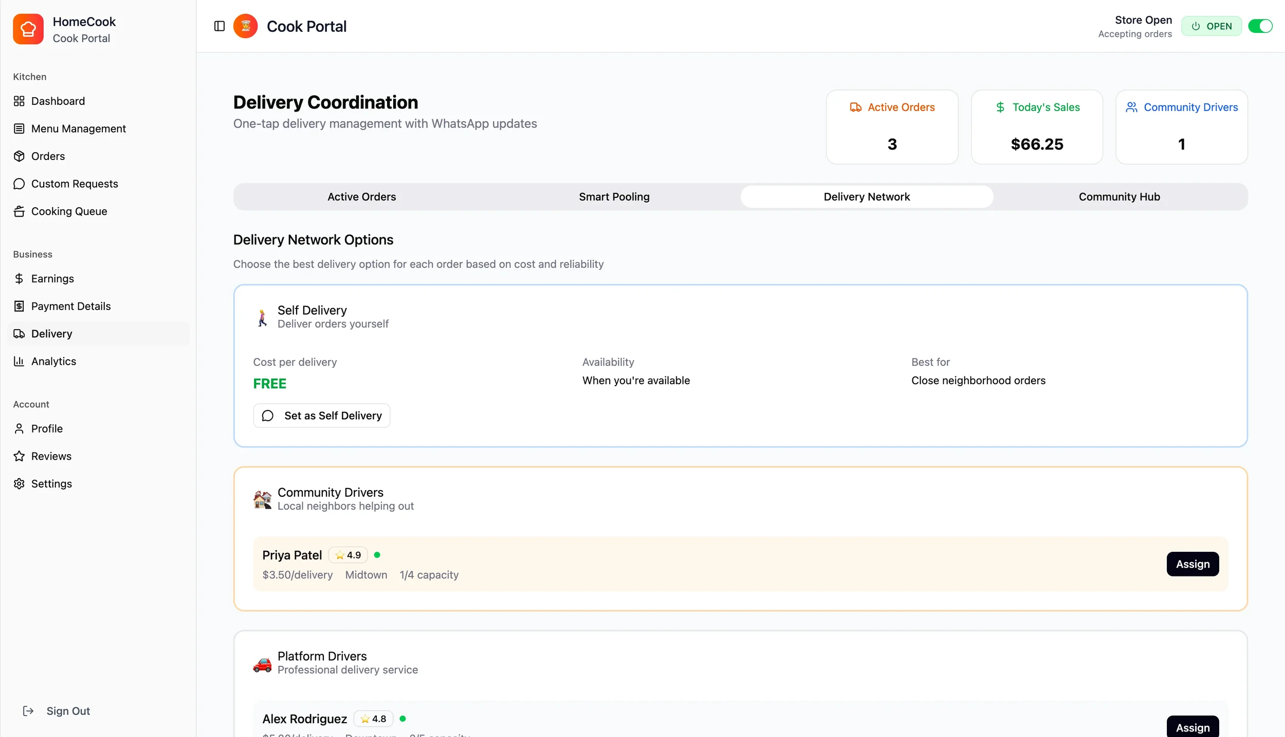This screenshot has width=1285, height=737.
Task: Switch to the Active Orders tab
Action: pyautogui.click(x=361, y=197)
